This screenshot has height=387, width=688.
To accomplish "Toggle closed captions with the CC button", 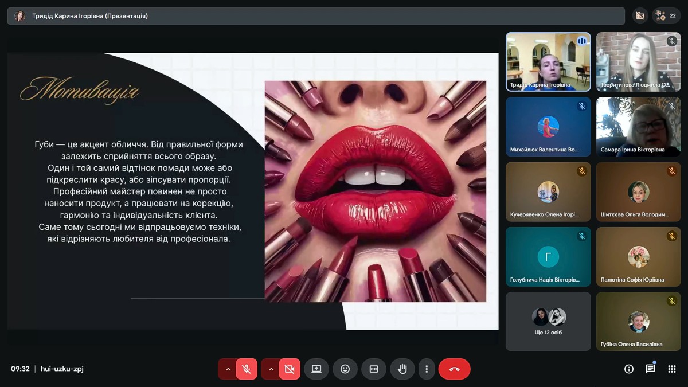I will (x=374, y=369).
